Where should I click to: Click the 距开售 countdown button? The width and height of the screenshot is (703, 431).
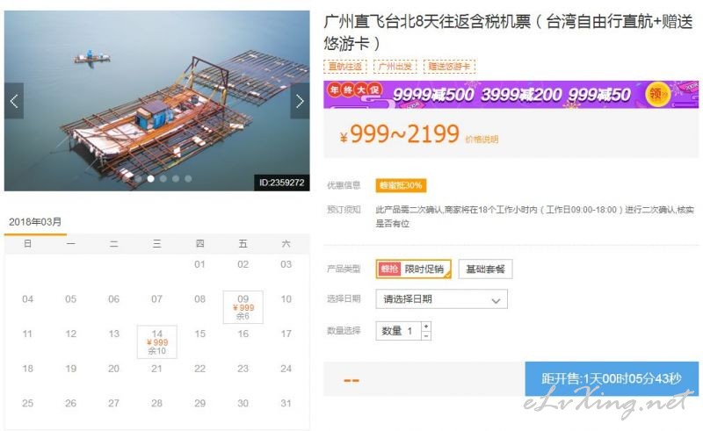coord(611,379)
